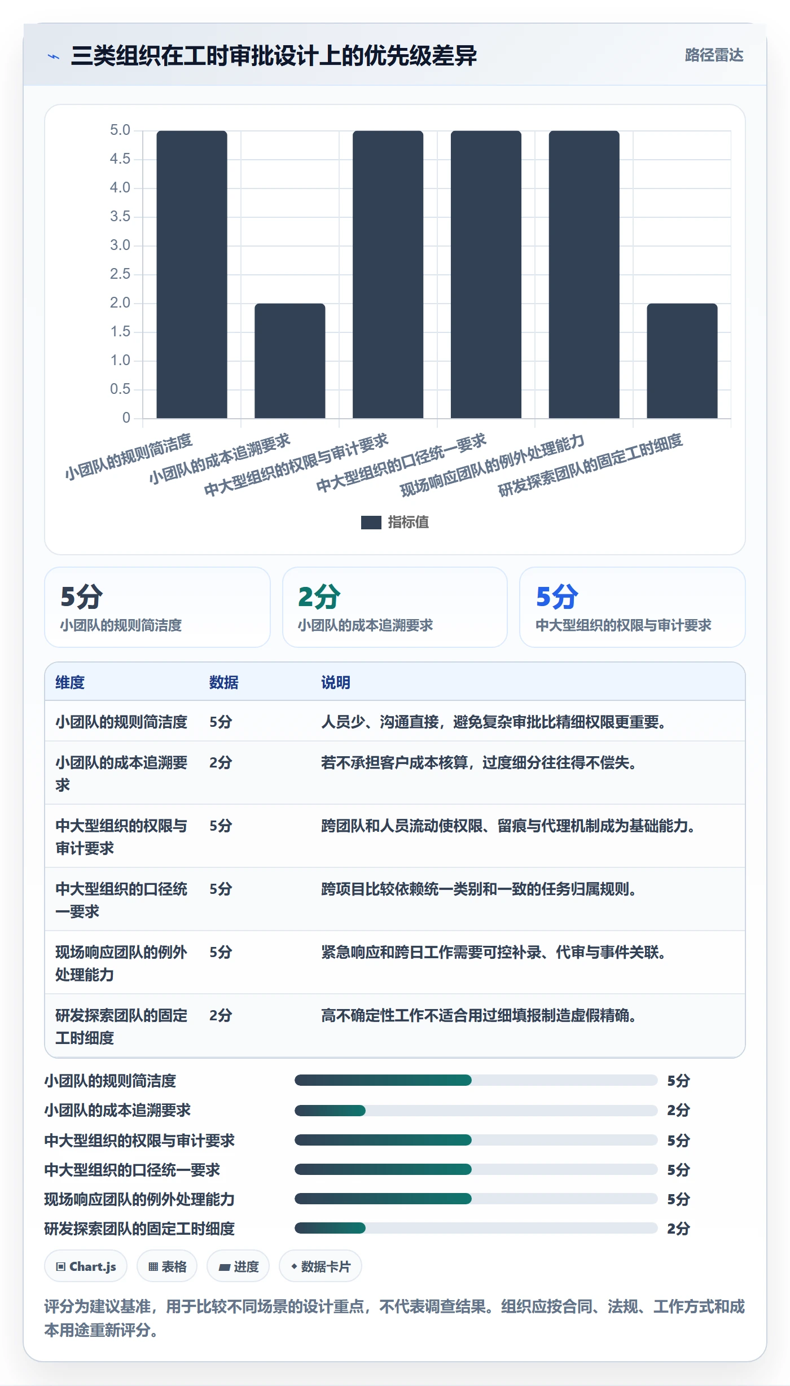Open the 5分 中大型组织的权限与审计要求 stat card
The image size is (790, 1386).
pyautogui.click(x=633, y=607)
